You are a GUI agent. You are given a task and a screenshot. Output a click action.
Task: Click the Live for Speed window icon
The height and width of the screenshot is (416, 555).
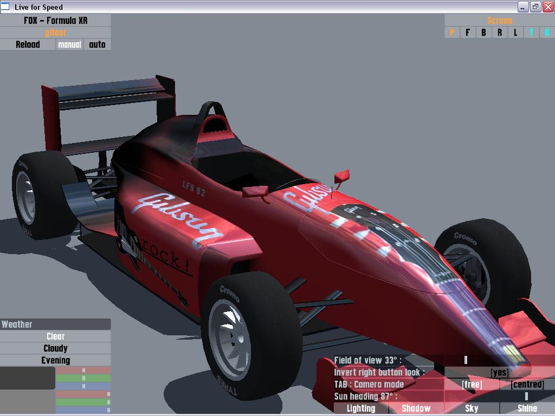pos(5,6)
